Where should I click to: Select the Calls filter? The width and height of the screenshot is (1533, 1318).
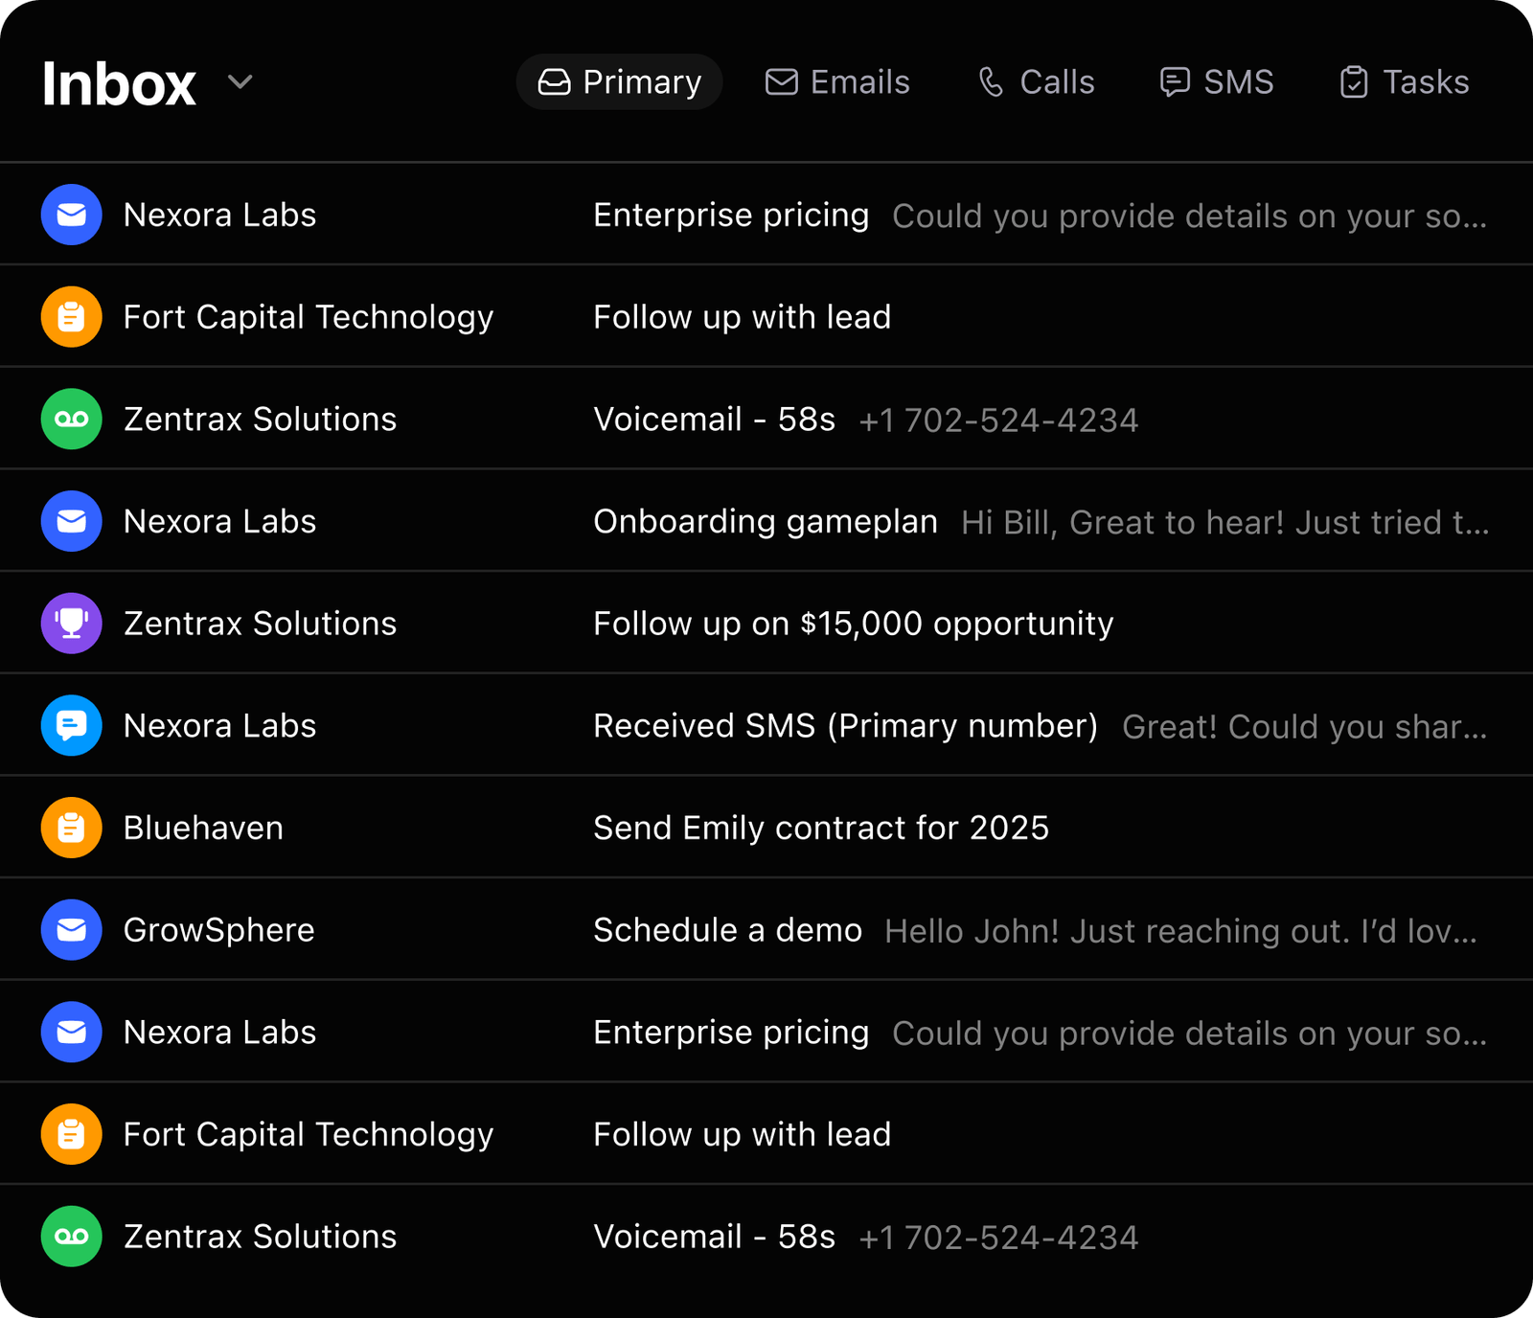point(1035,82)
